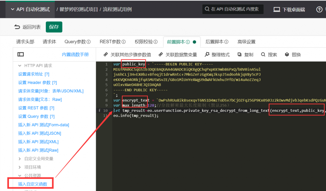Open the 内置函数手册 link

coord(75,55)
